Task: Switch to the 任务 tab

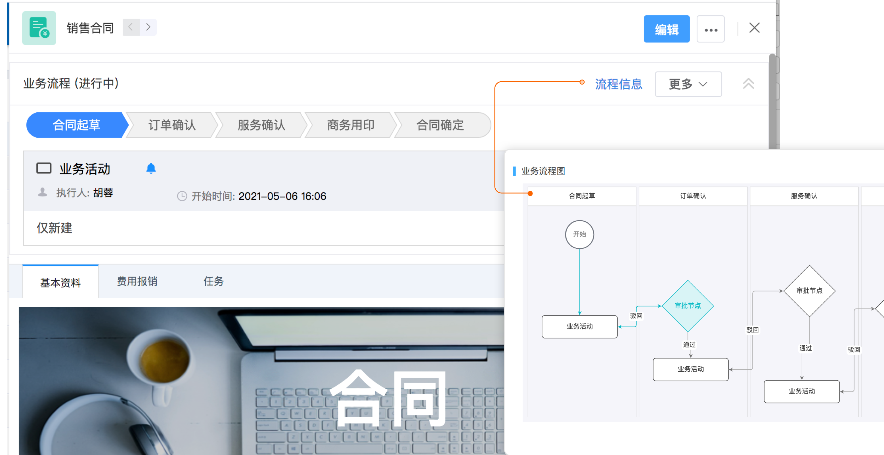Action: coord(213,281)
